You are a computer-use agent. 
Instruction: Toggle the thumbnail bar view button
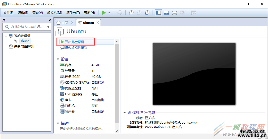(x=166, y=13)
